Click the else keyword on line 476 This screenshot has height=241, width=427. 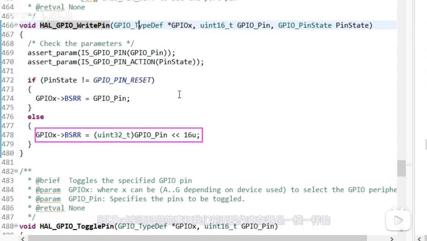pos(36,117)
